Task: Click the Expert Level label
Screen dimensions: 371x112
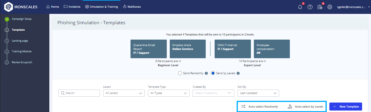Action: (x=252, y=65)
